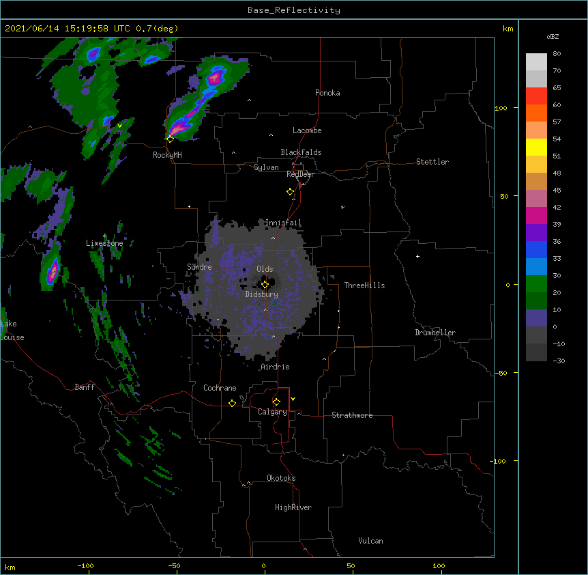Select the 20 dBZ green color swatch
The image size is (588, 575).
coord(536,284)
